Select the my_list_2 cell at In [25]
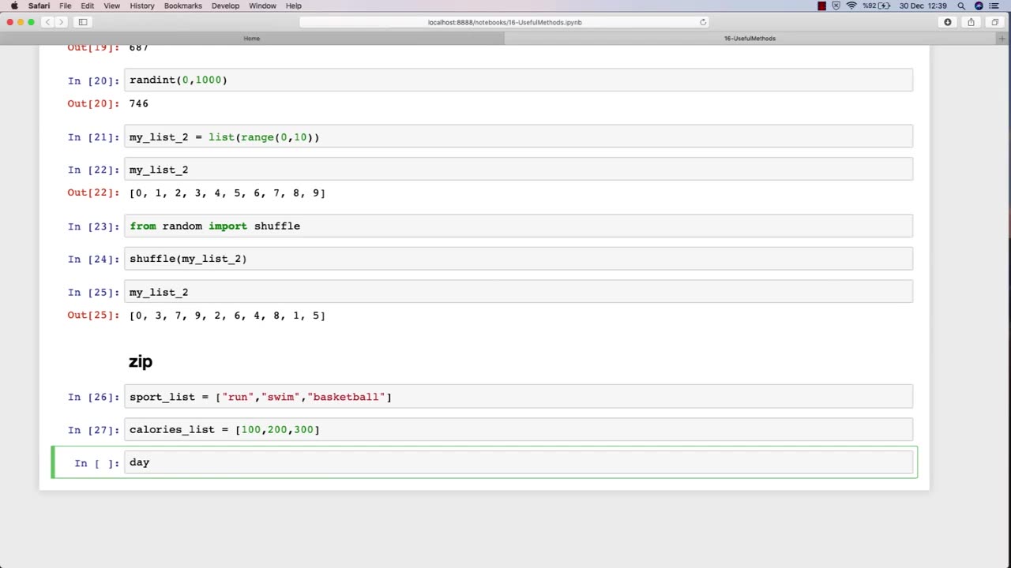 pyautogui.click(x=518, y=292)
